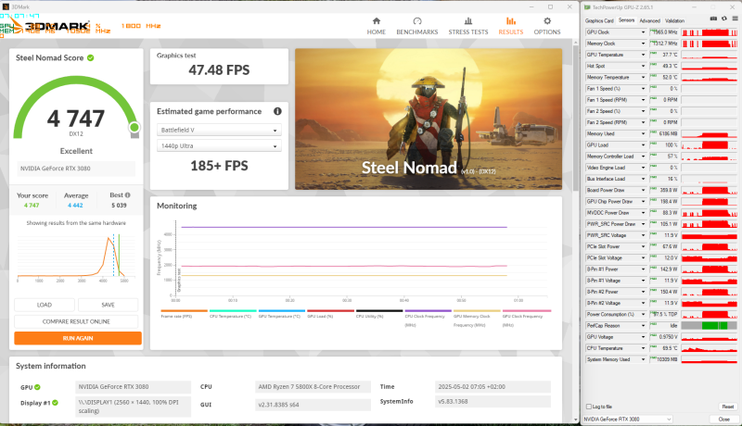The width and height of the screenshot is (742, 426).
Task: Toggle CPU Utility (%) legend in Monitoring
Action: pyautogui.click(x=379, y=314)
